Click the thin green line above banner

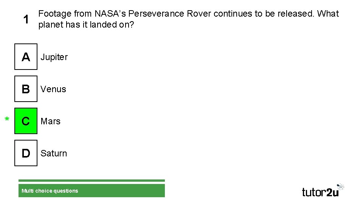92,181
